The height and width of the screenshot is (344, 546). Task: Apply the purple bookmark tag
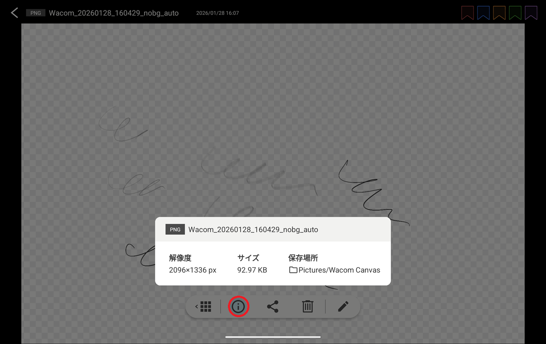(x=531, y=13)
